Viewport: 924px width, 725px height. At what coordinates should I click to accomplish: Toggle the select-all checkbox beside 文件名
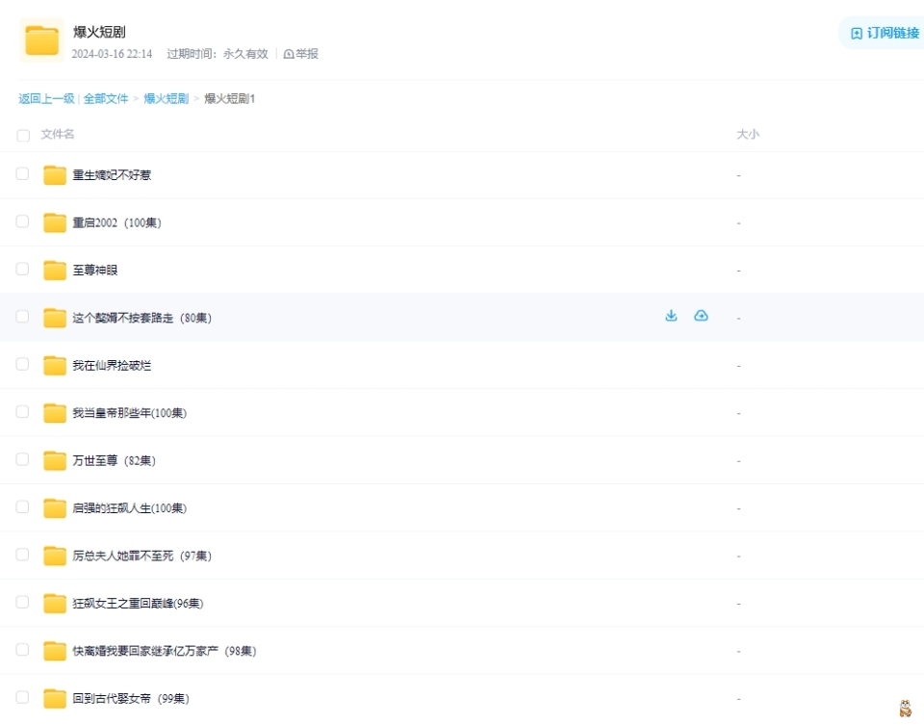point(23,135)
